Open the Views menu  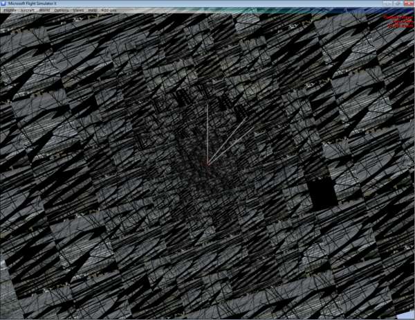(78, 10)
